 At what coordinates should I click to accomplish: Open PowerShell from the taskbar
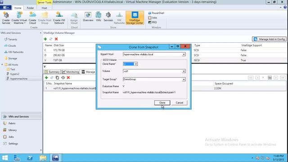pos(30,158)
